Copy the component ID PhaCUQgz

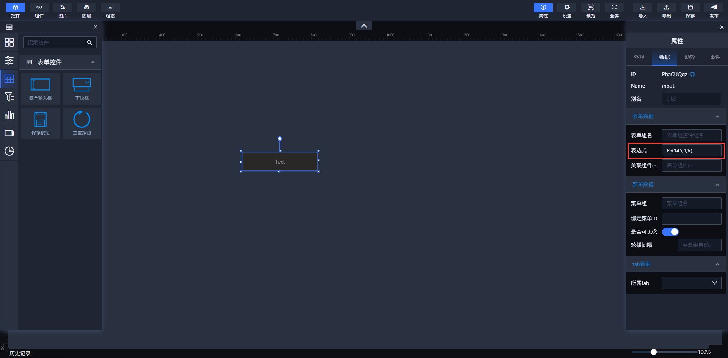(x=693, y=74)
